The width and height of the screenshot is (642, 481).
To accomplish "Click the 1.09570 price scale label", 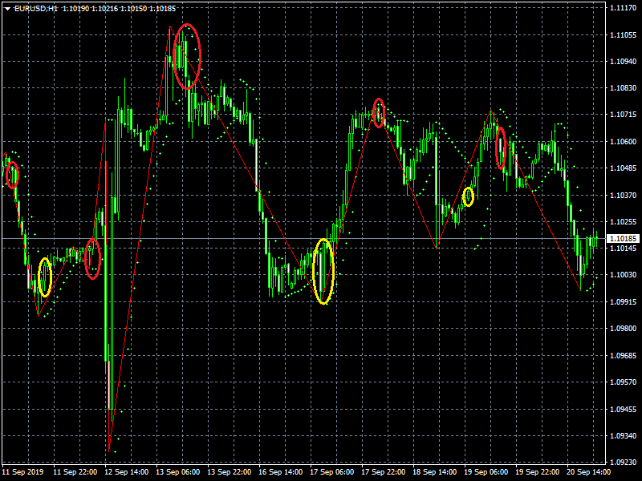I will (x=624, y=382).
